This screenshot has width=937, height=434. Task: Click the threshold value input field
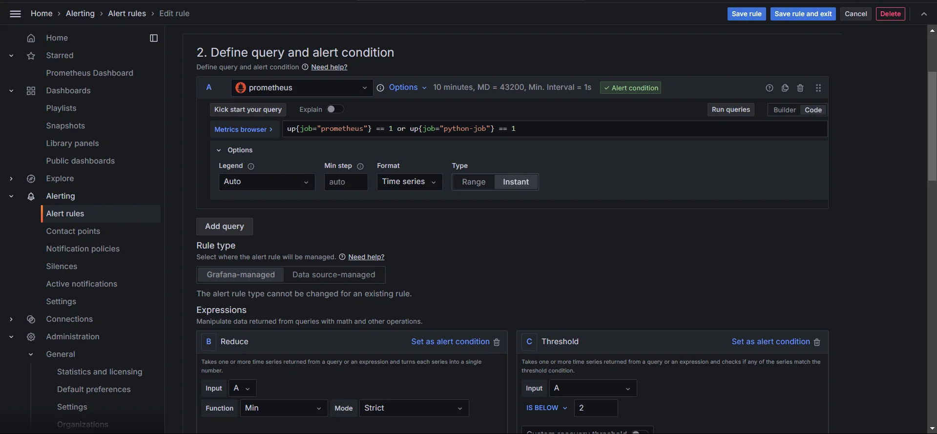[596, 408]
